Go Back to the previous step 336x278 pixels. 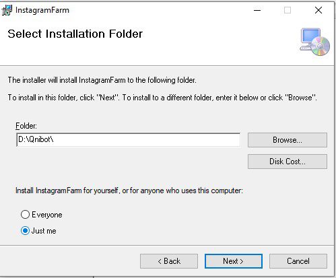(x=169, y=261)
